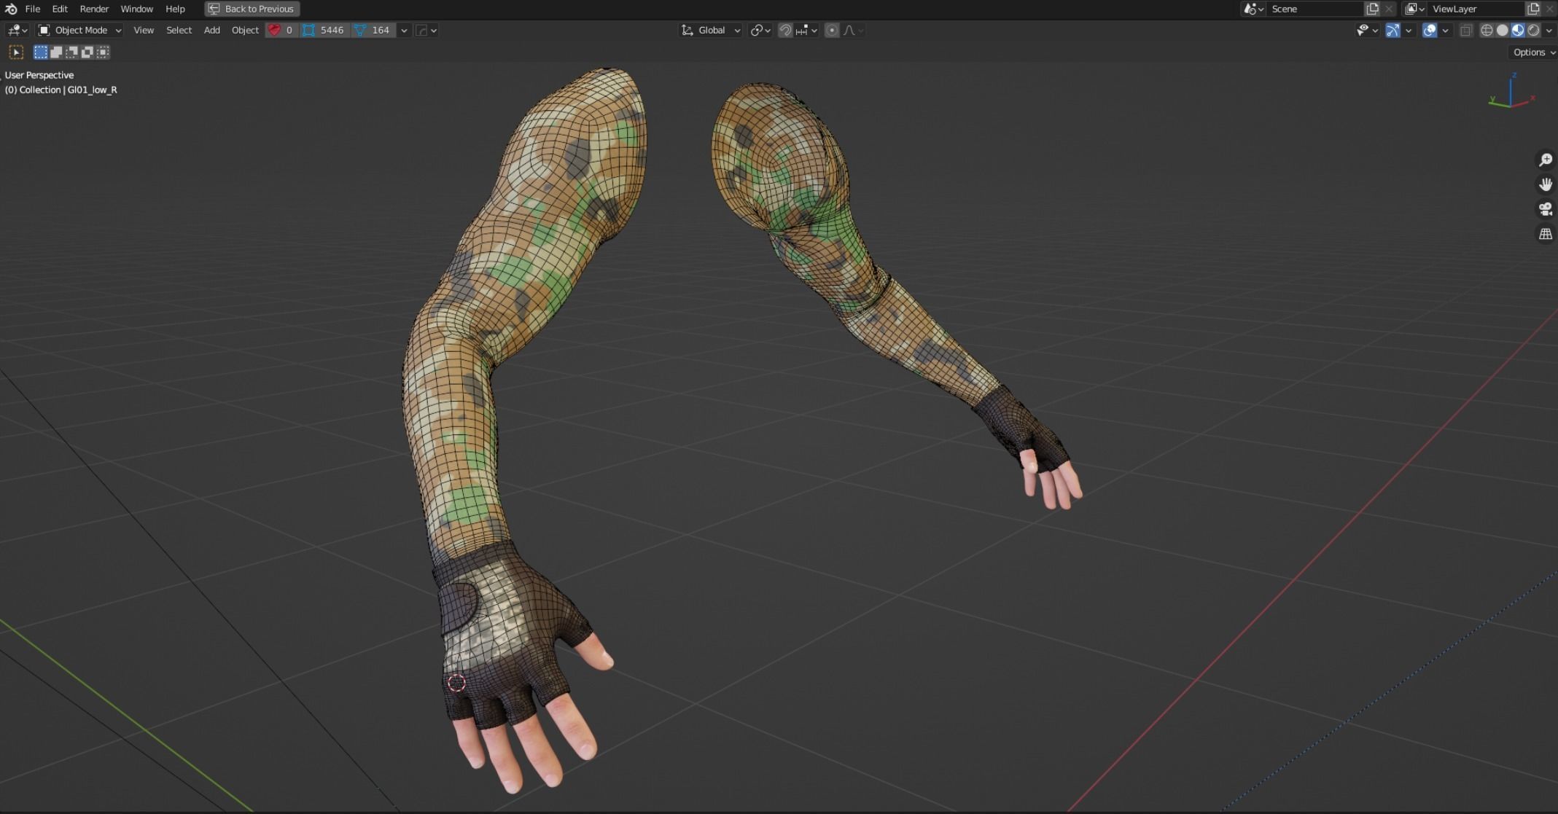
Task: Toggle viewport gizmos visibility
Action: [1393, 30]
